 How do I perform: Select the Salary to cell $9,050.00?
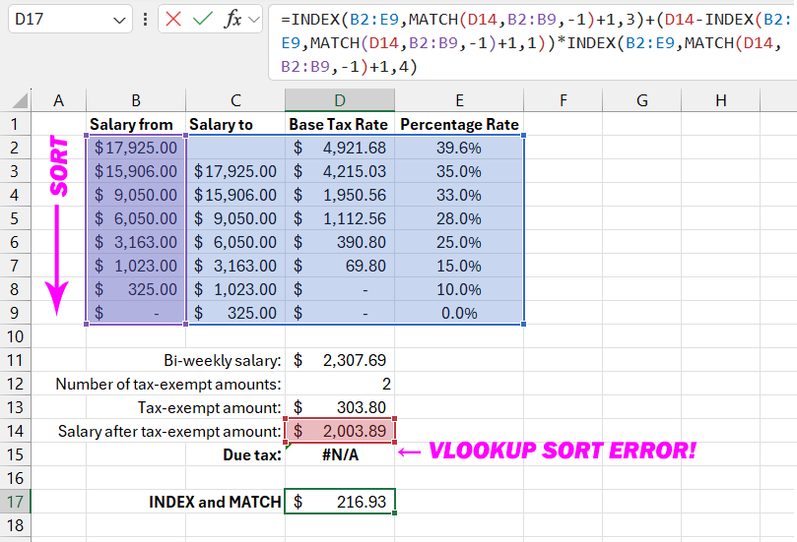point(235,218)
